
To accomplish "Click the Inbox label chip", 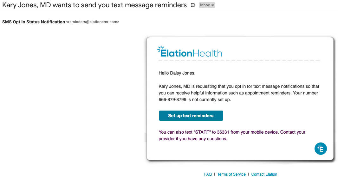I will click(205, 5).
